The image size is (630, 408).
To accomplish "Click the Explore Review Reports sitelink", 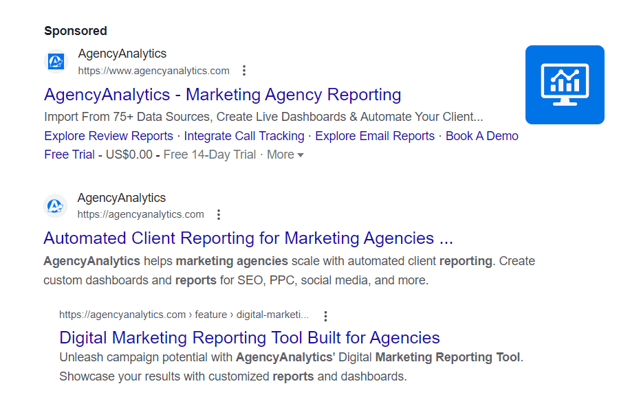I will pyautogui.click(x=108, y=136).
